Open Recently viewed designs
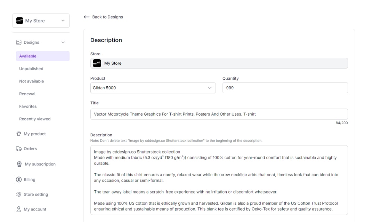This screenshot has width=365, height=222. coord(35,119)
